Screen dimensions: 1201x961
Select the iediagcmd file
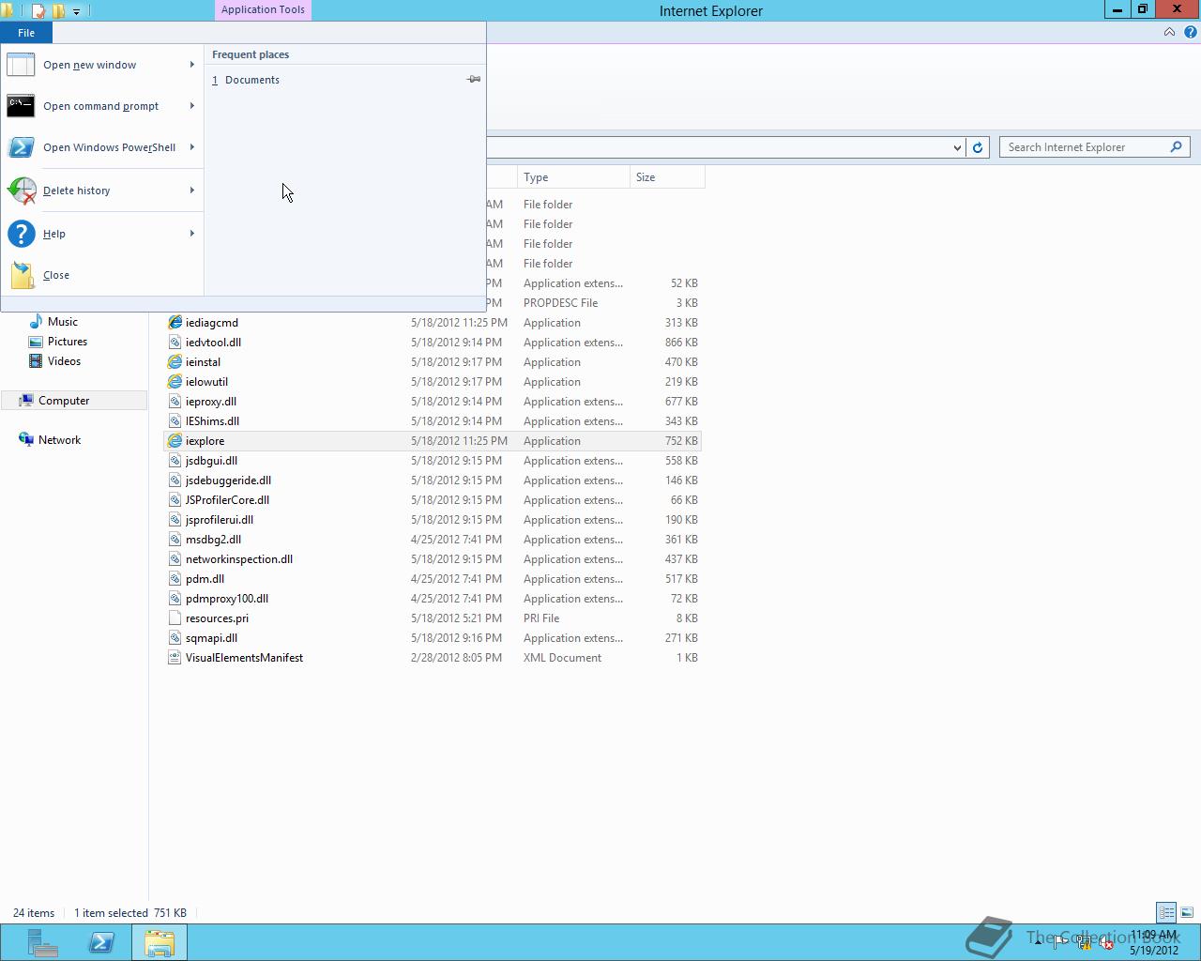click(x=212, y=323)
